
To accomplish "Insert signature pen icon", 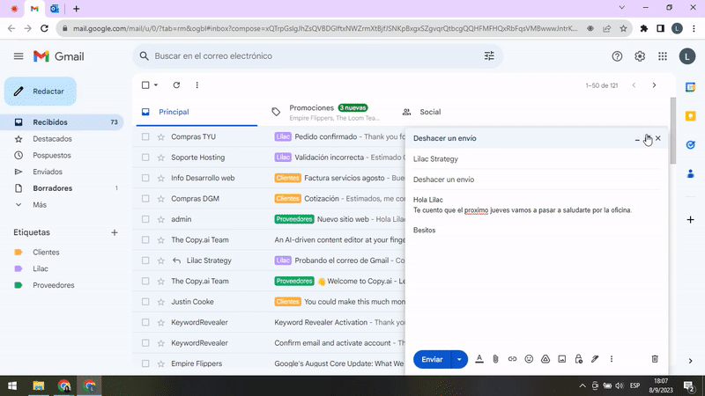I will (x=595, y=359).
